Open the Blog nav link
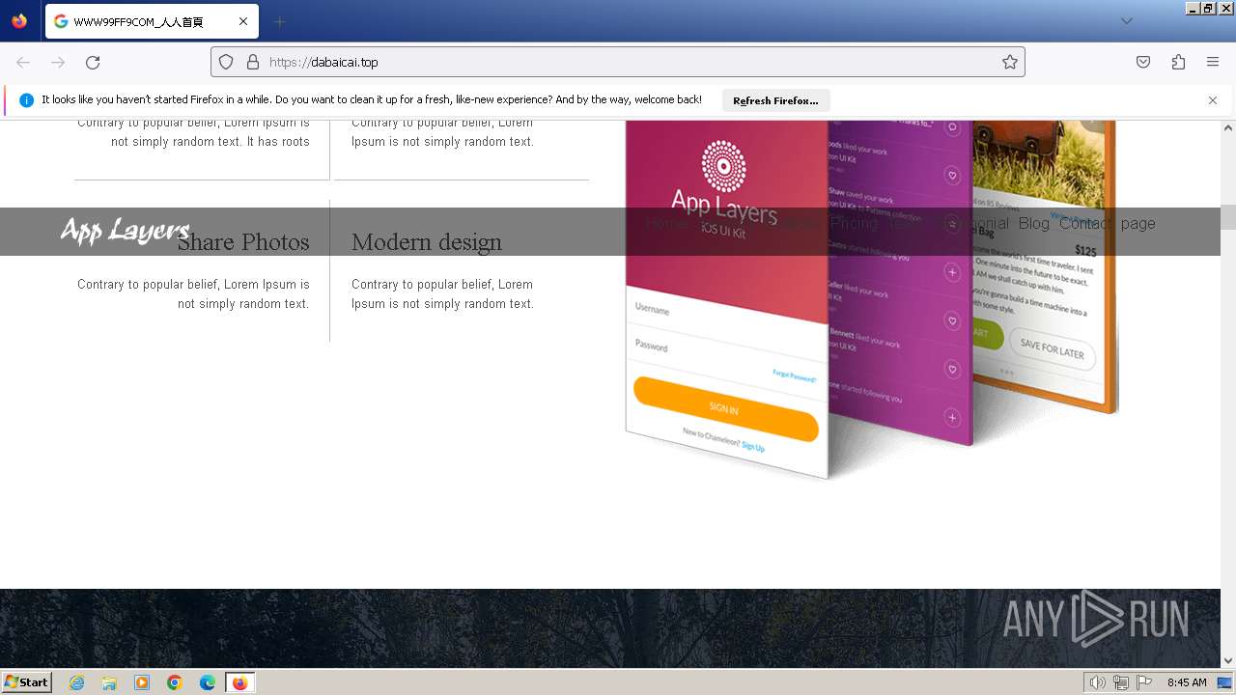This screenshot has width=1236, height=695. pos(1033,223)
